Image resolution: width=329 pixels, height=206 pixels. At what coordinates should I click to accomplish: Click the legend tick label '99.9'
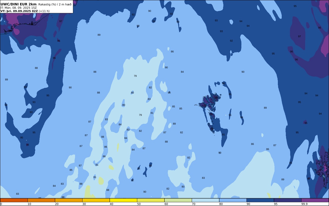(x=305, y=204)
